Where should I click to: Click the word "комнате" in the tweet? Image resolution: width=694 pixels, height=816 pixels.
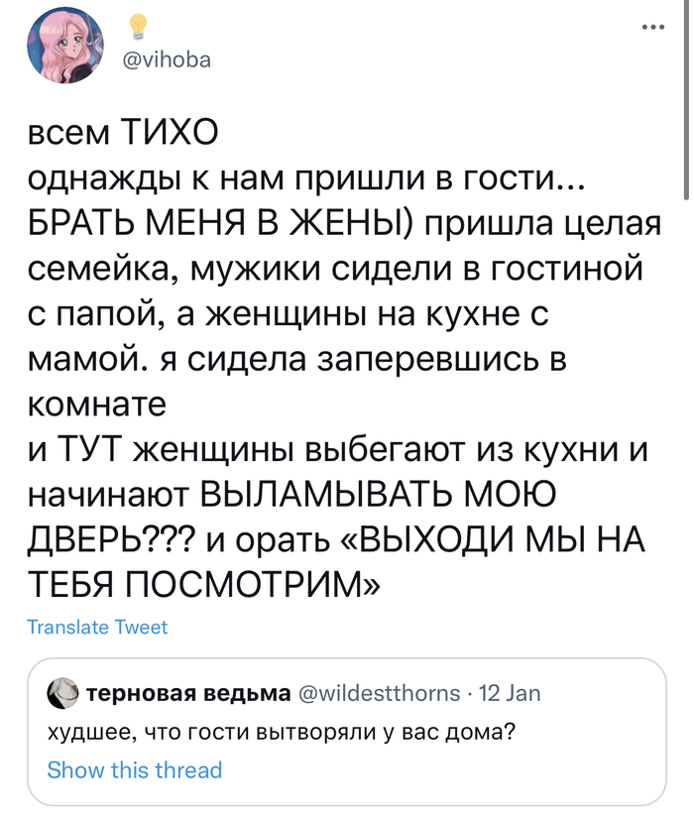95,405
